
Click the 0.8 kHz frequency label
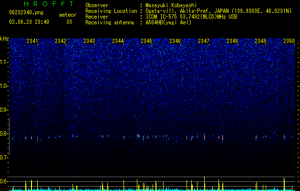pyautogui.click(x=4, y=134)
